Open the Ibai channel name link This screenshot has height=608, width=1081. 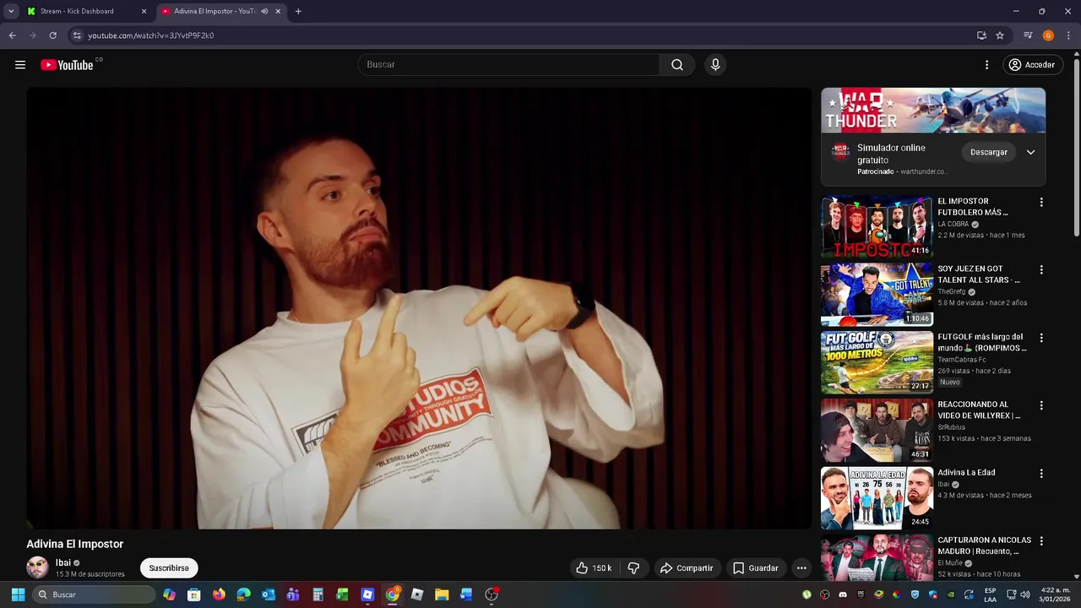click(x=63, y=562)
